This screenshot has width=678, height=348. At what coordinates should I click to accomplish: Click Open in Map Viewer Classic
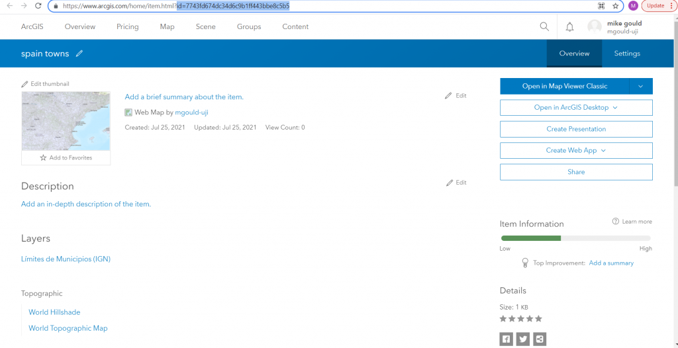tap(565, 86)
